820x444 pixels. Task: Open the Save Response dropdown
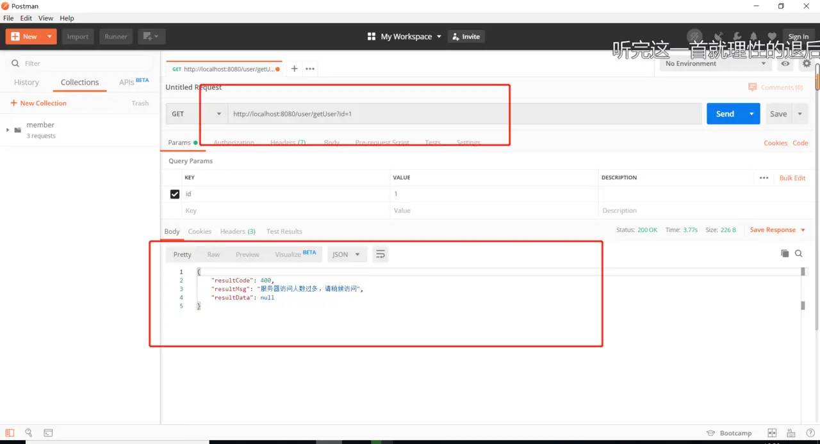778,230
